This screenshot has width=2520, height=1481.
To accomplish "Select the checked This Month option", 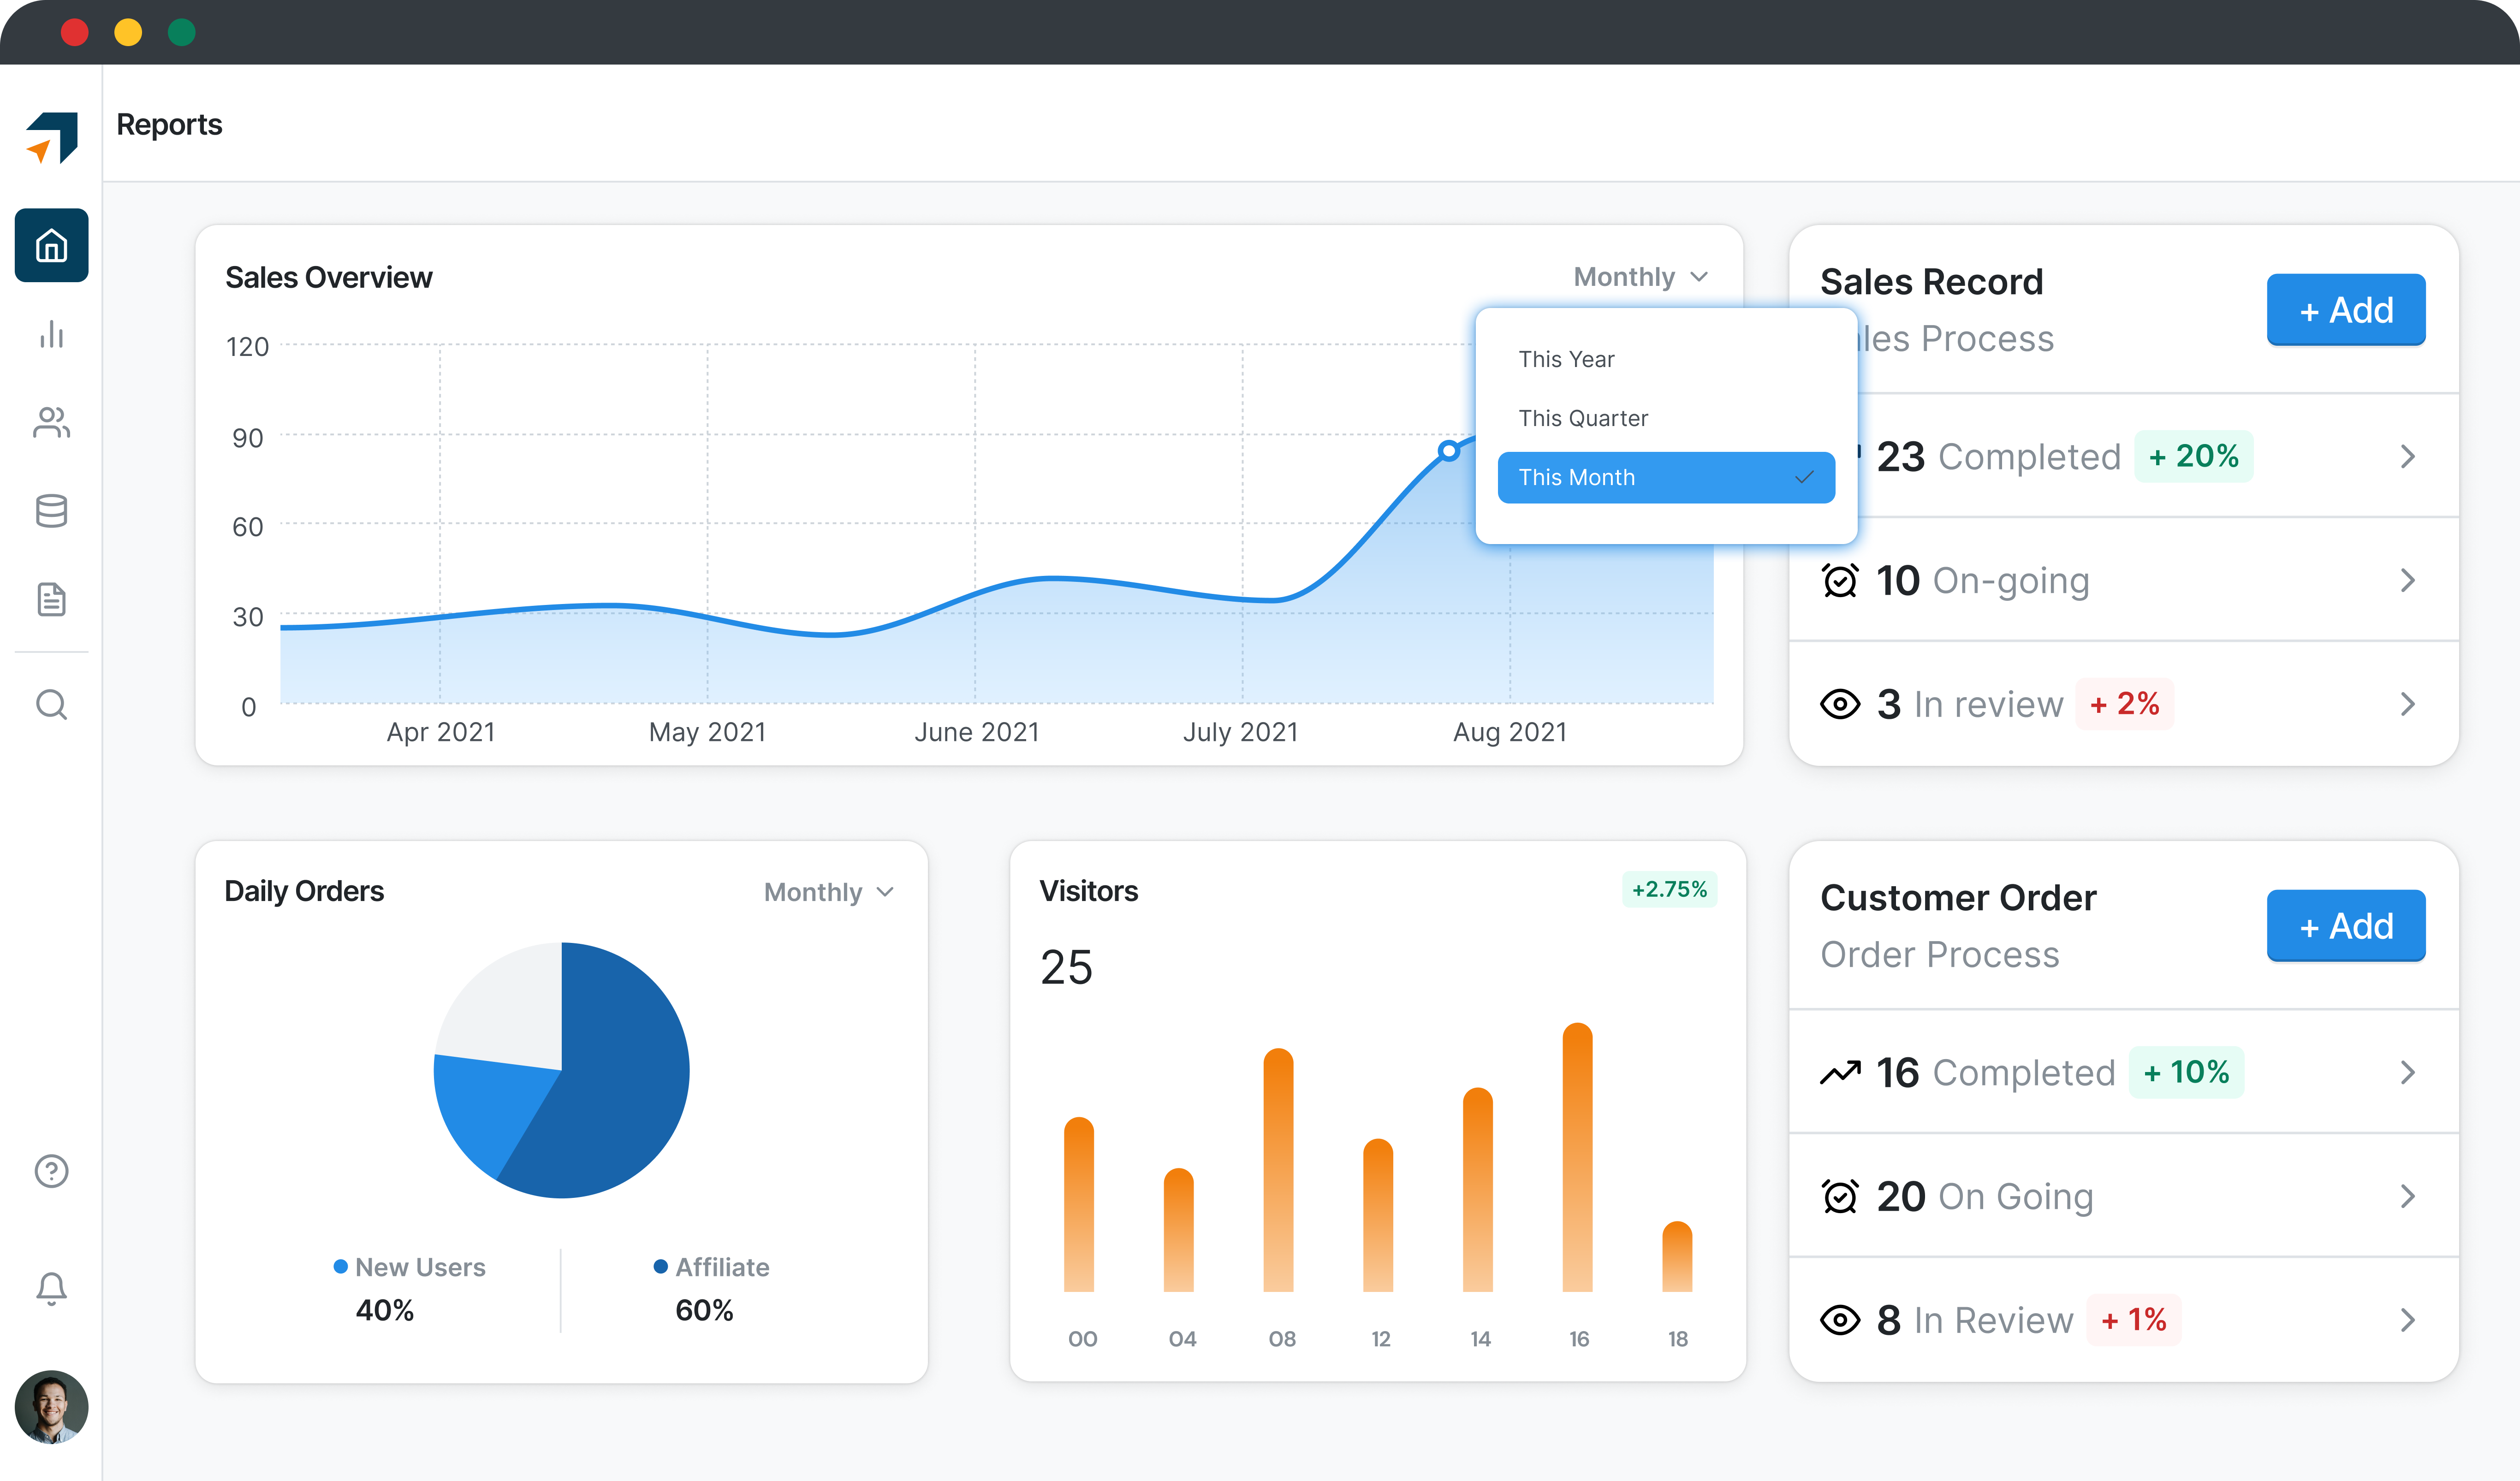I will (x=1665, y=478).
